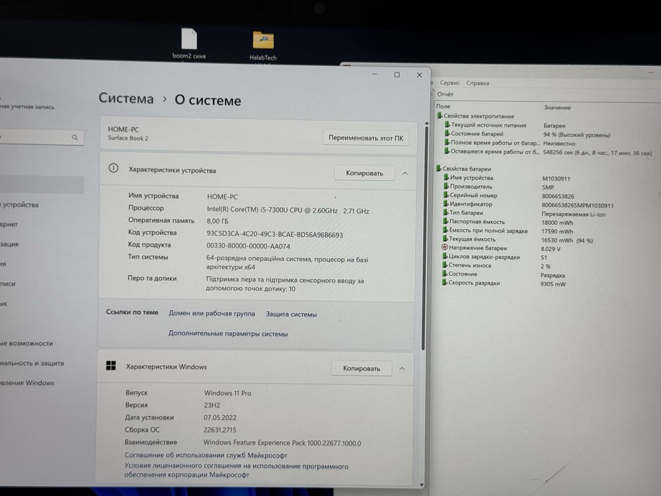The image size is (661, 496).
Task: Select 'устройства' item in settings sidebar
Action: pyautogui.click(x=19, y=204)
